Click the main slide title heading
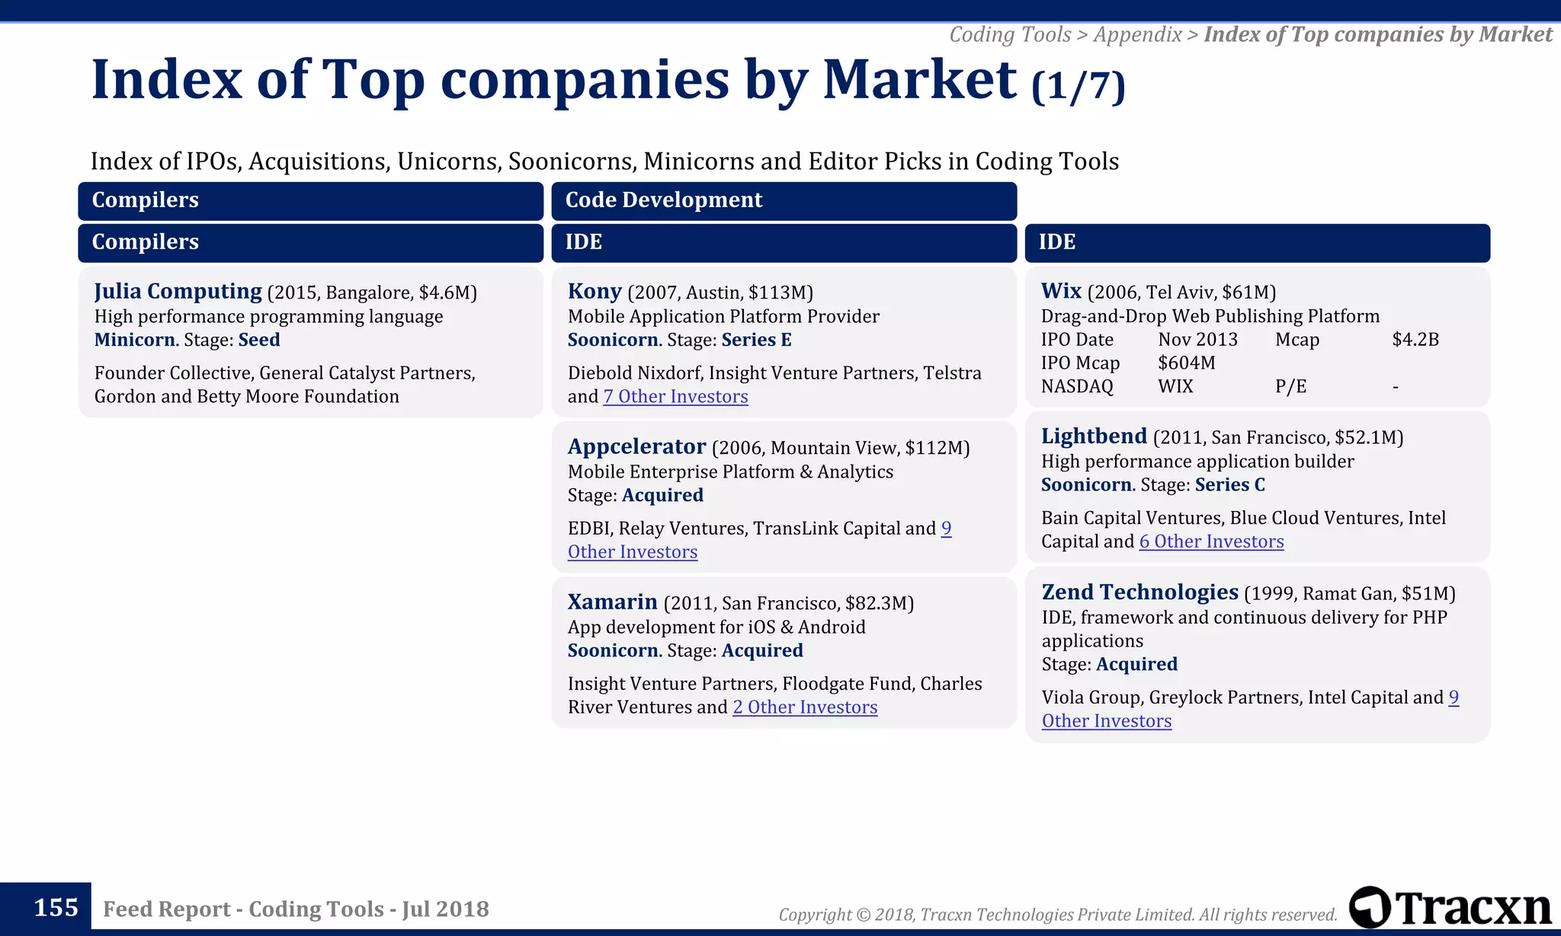Viewport: 1561px width, 936px height. click(x=607, y=81)
